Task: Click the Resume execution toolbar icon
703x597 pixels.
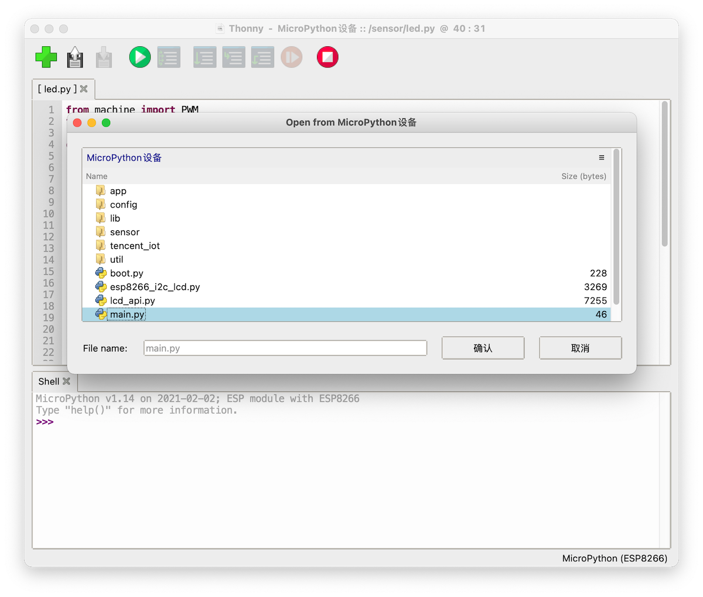Action: [x=291, y=57]
